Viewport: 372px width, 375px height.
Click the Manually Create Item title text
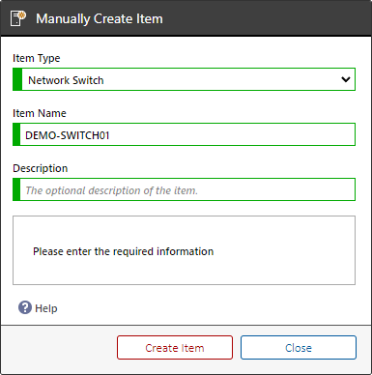click(x=100, y=18)
